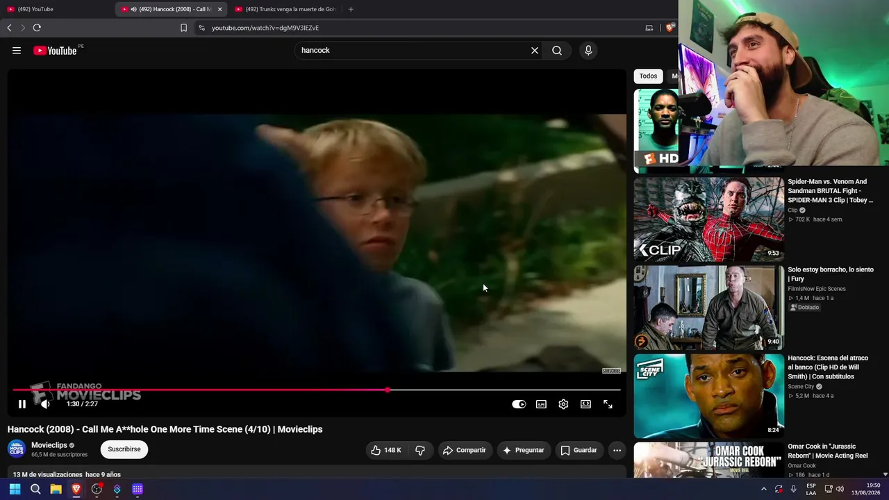This screenshot has height=500, width=889.
Task: Clear the search box with the X
Action: tap(535, 51)
